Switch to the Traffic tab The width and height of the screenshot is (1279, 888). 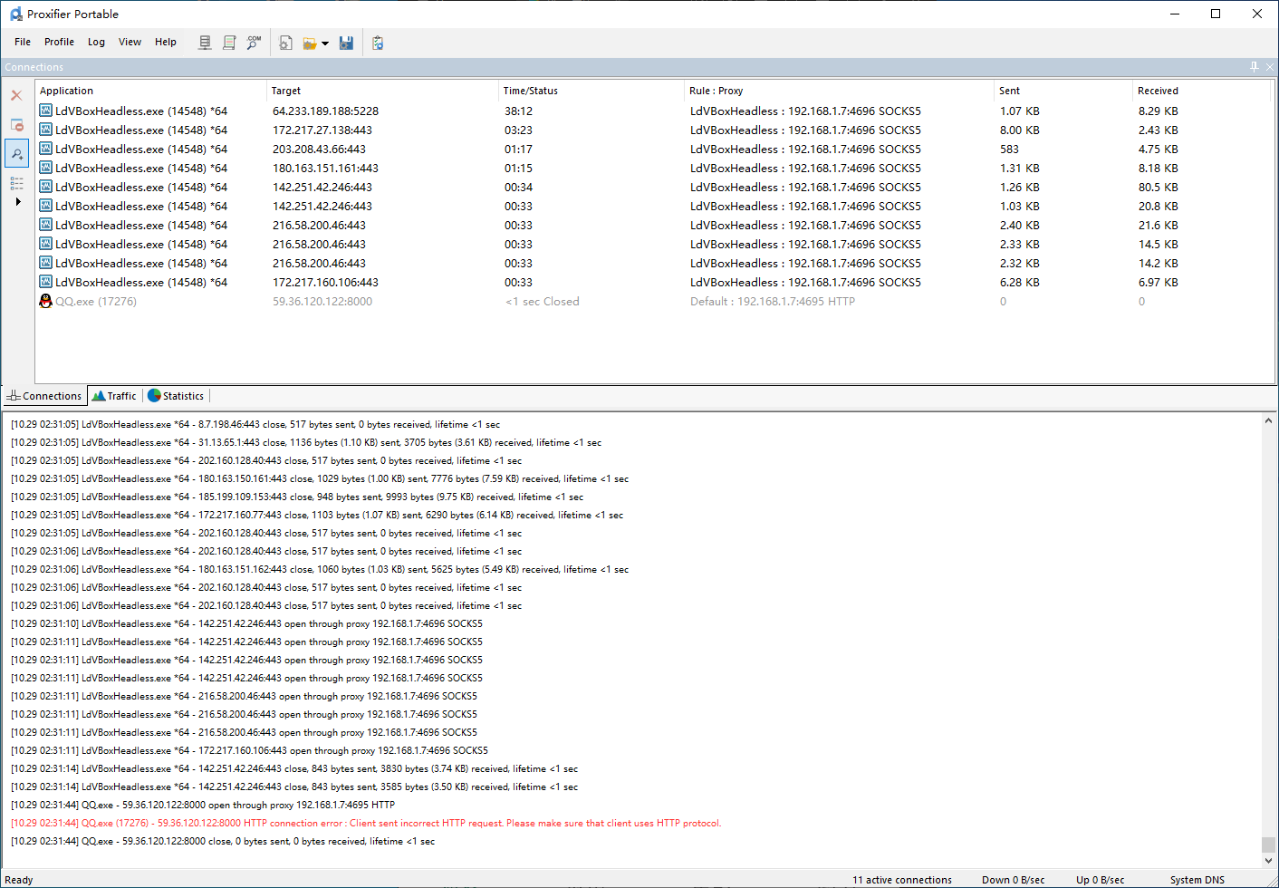pos(114,396)
